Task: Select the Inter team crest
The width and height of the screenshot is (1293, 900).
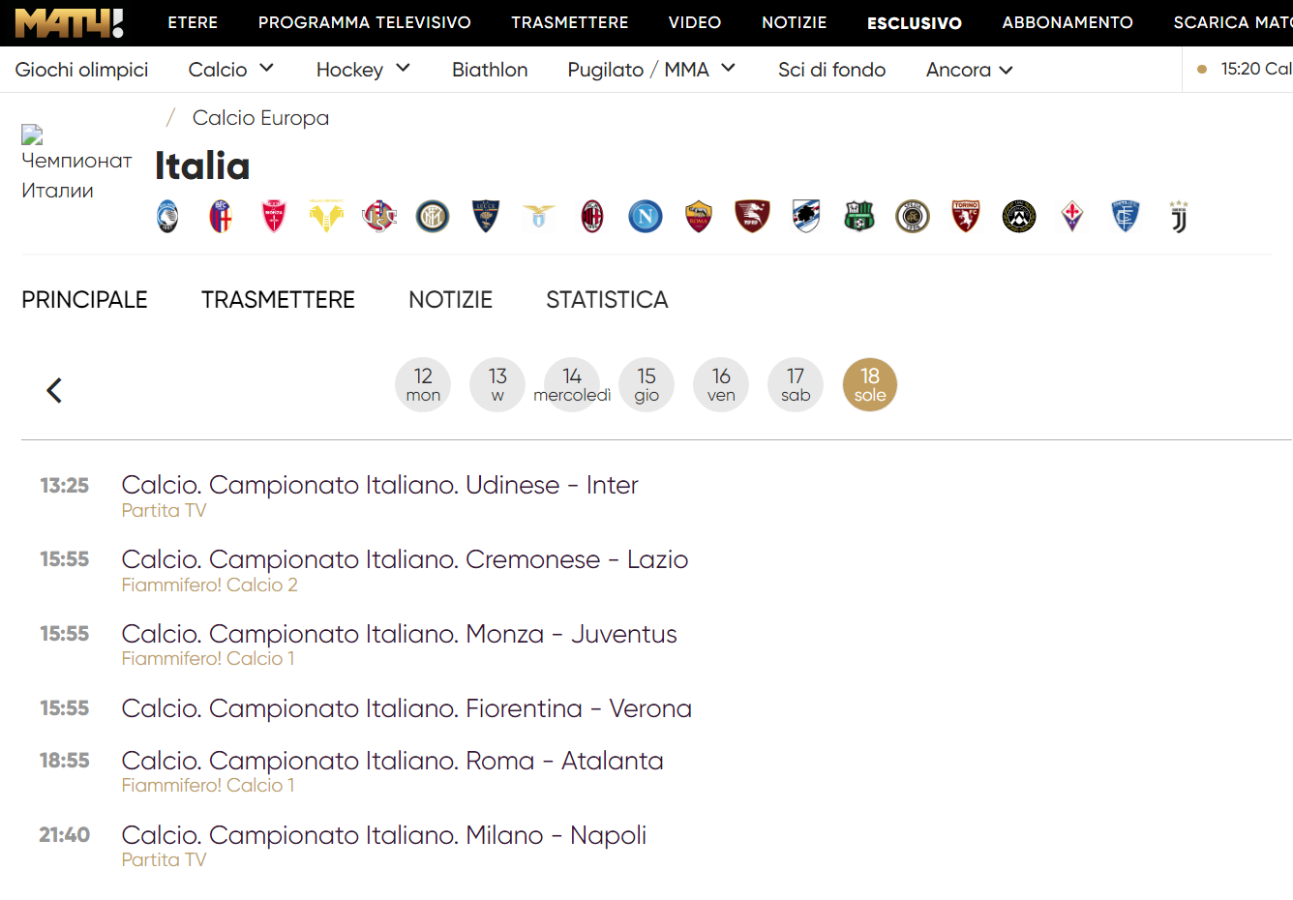Action: [x=433, y=216]
